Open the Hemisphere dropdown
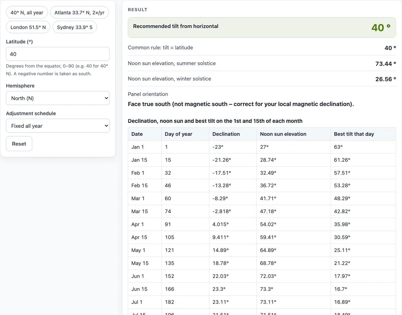This screenshot has width=402, height=315. (58, 98)
